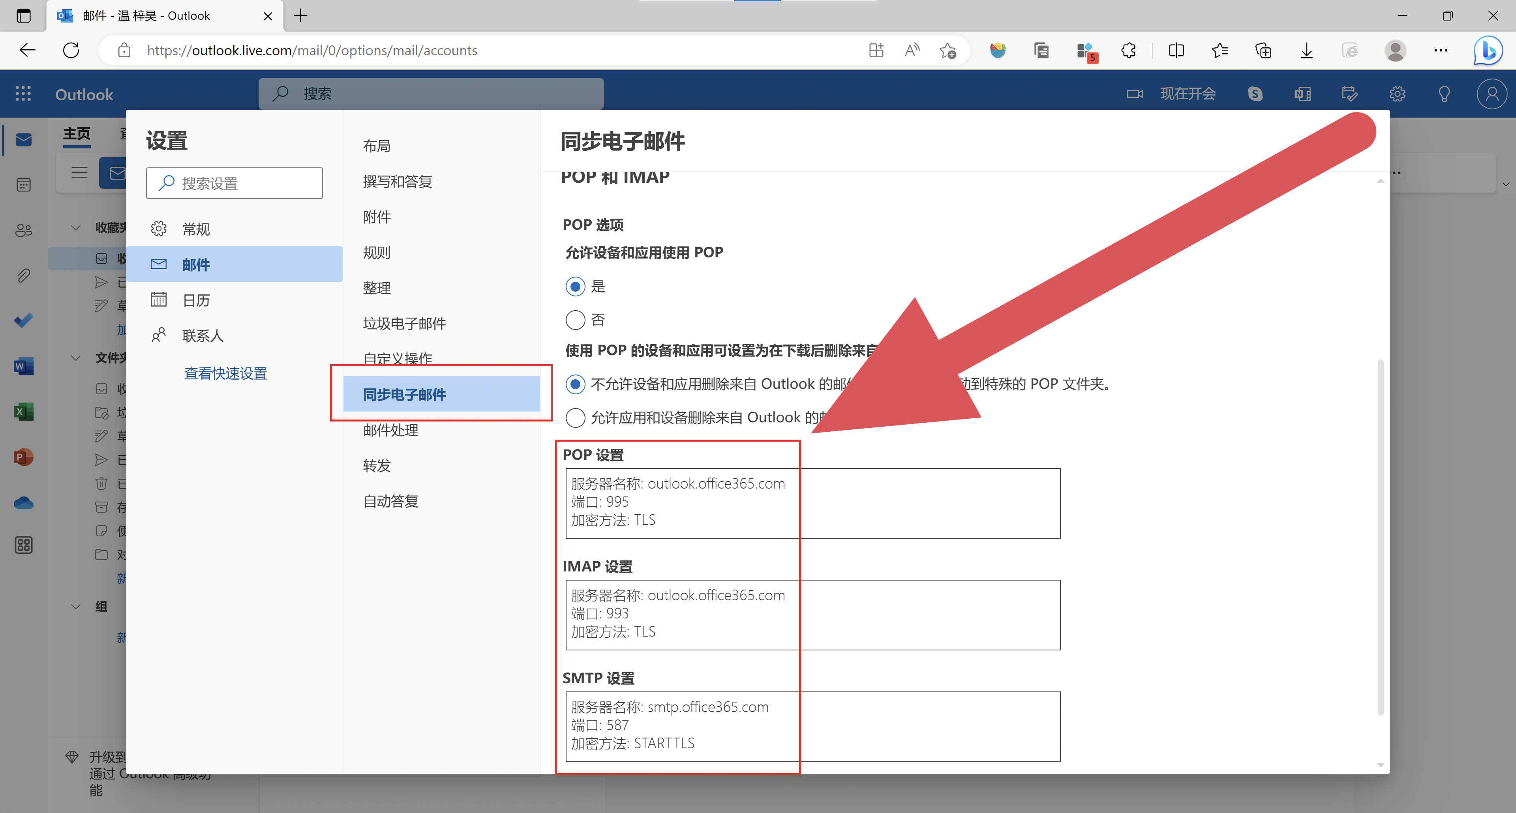Open Skype icon in Outlook header
Viewport: 1516px width, 813px height.
click(x=1255, y=94)
